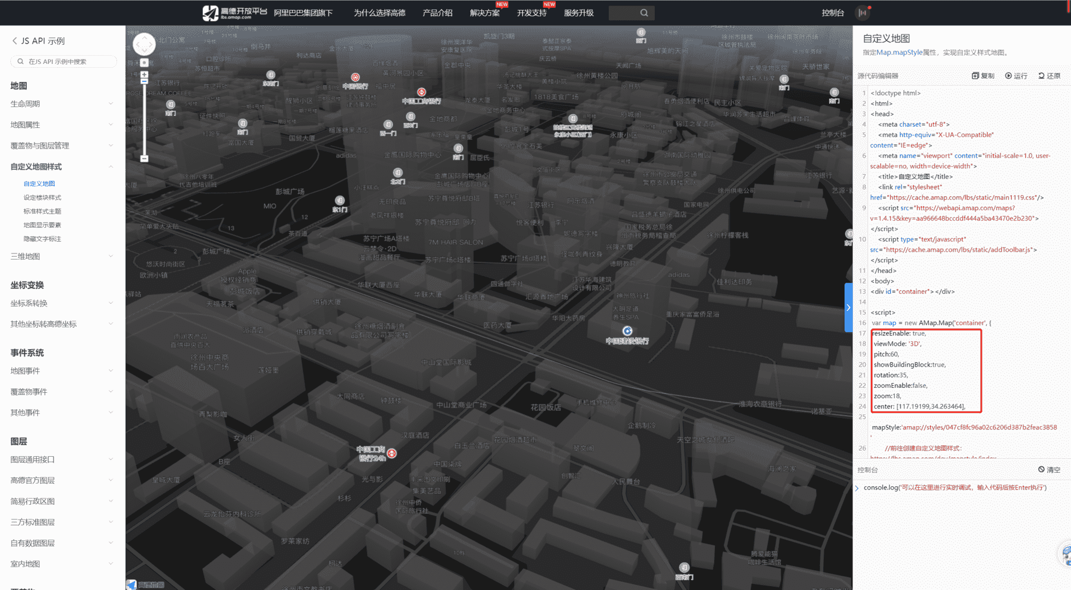Expand the 三方标准图层 section
This screenshot has height=590, width=1071.
62,522
